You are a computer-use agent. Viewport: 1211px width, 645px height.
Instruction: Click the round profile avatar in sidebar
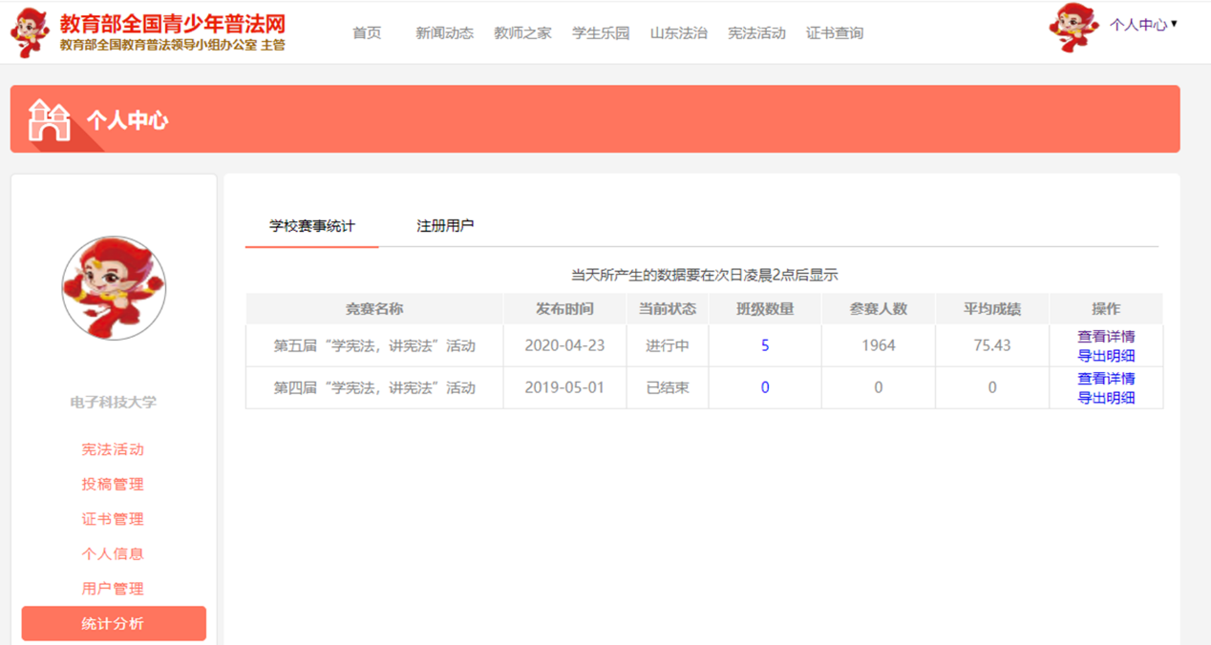tap(114, 288)
